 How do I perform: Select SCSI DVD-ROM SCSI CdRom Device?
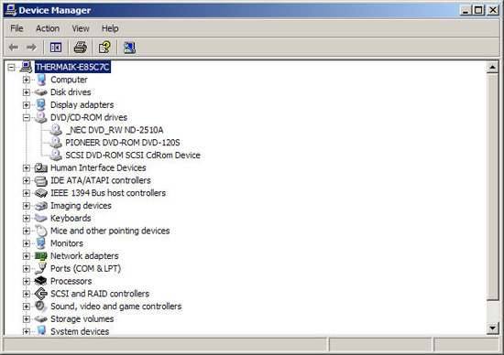(x=133, y=156)
